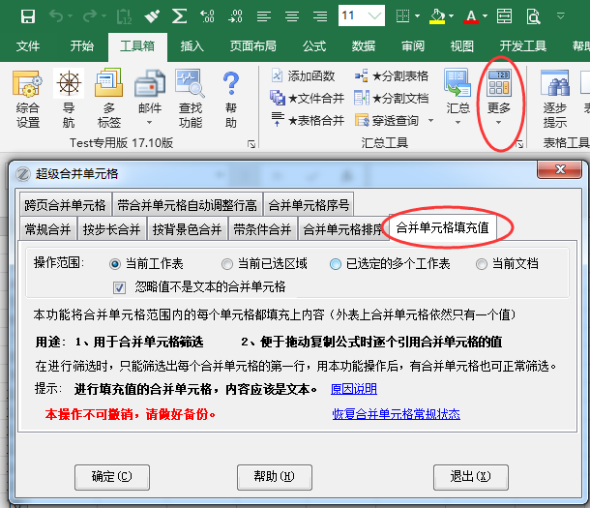590x508 pixels.
Task: Click the font color red A icon
Action: tap(471, 15)
